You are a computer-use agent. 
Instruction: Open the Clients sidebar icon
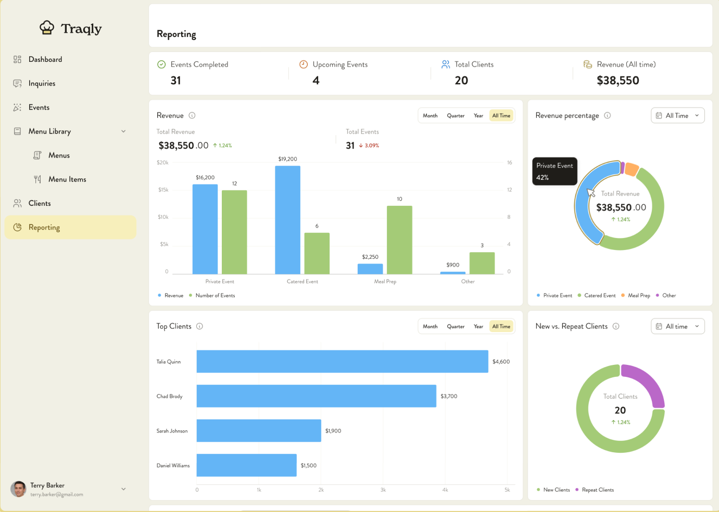(x=17, y=203)
